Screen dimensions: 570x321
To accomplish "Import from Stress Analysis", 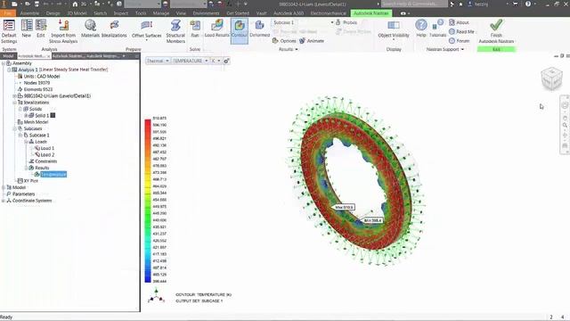I will coord(63,31).
